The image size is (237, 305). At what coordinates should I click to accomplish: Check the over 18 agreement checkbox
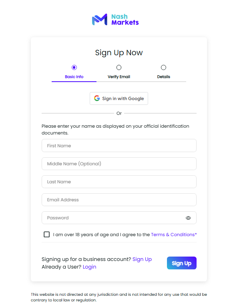[x=47, y=235]
